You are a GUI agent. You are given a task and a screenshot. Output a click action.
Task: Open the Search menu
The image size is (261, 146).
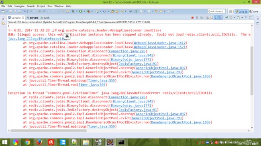(31, 6)
